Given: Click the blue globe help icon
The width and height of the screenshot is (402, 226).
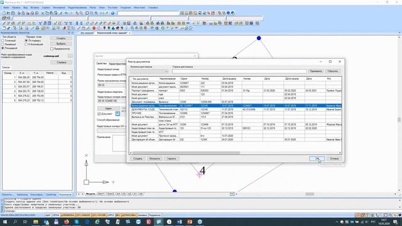Looking at the screenshot, I should tap(113, 13).
